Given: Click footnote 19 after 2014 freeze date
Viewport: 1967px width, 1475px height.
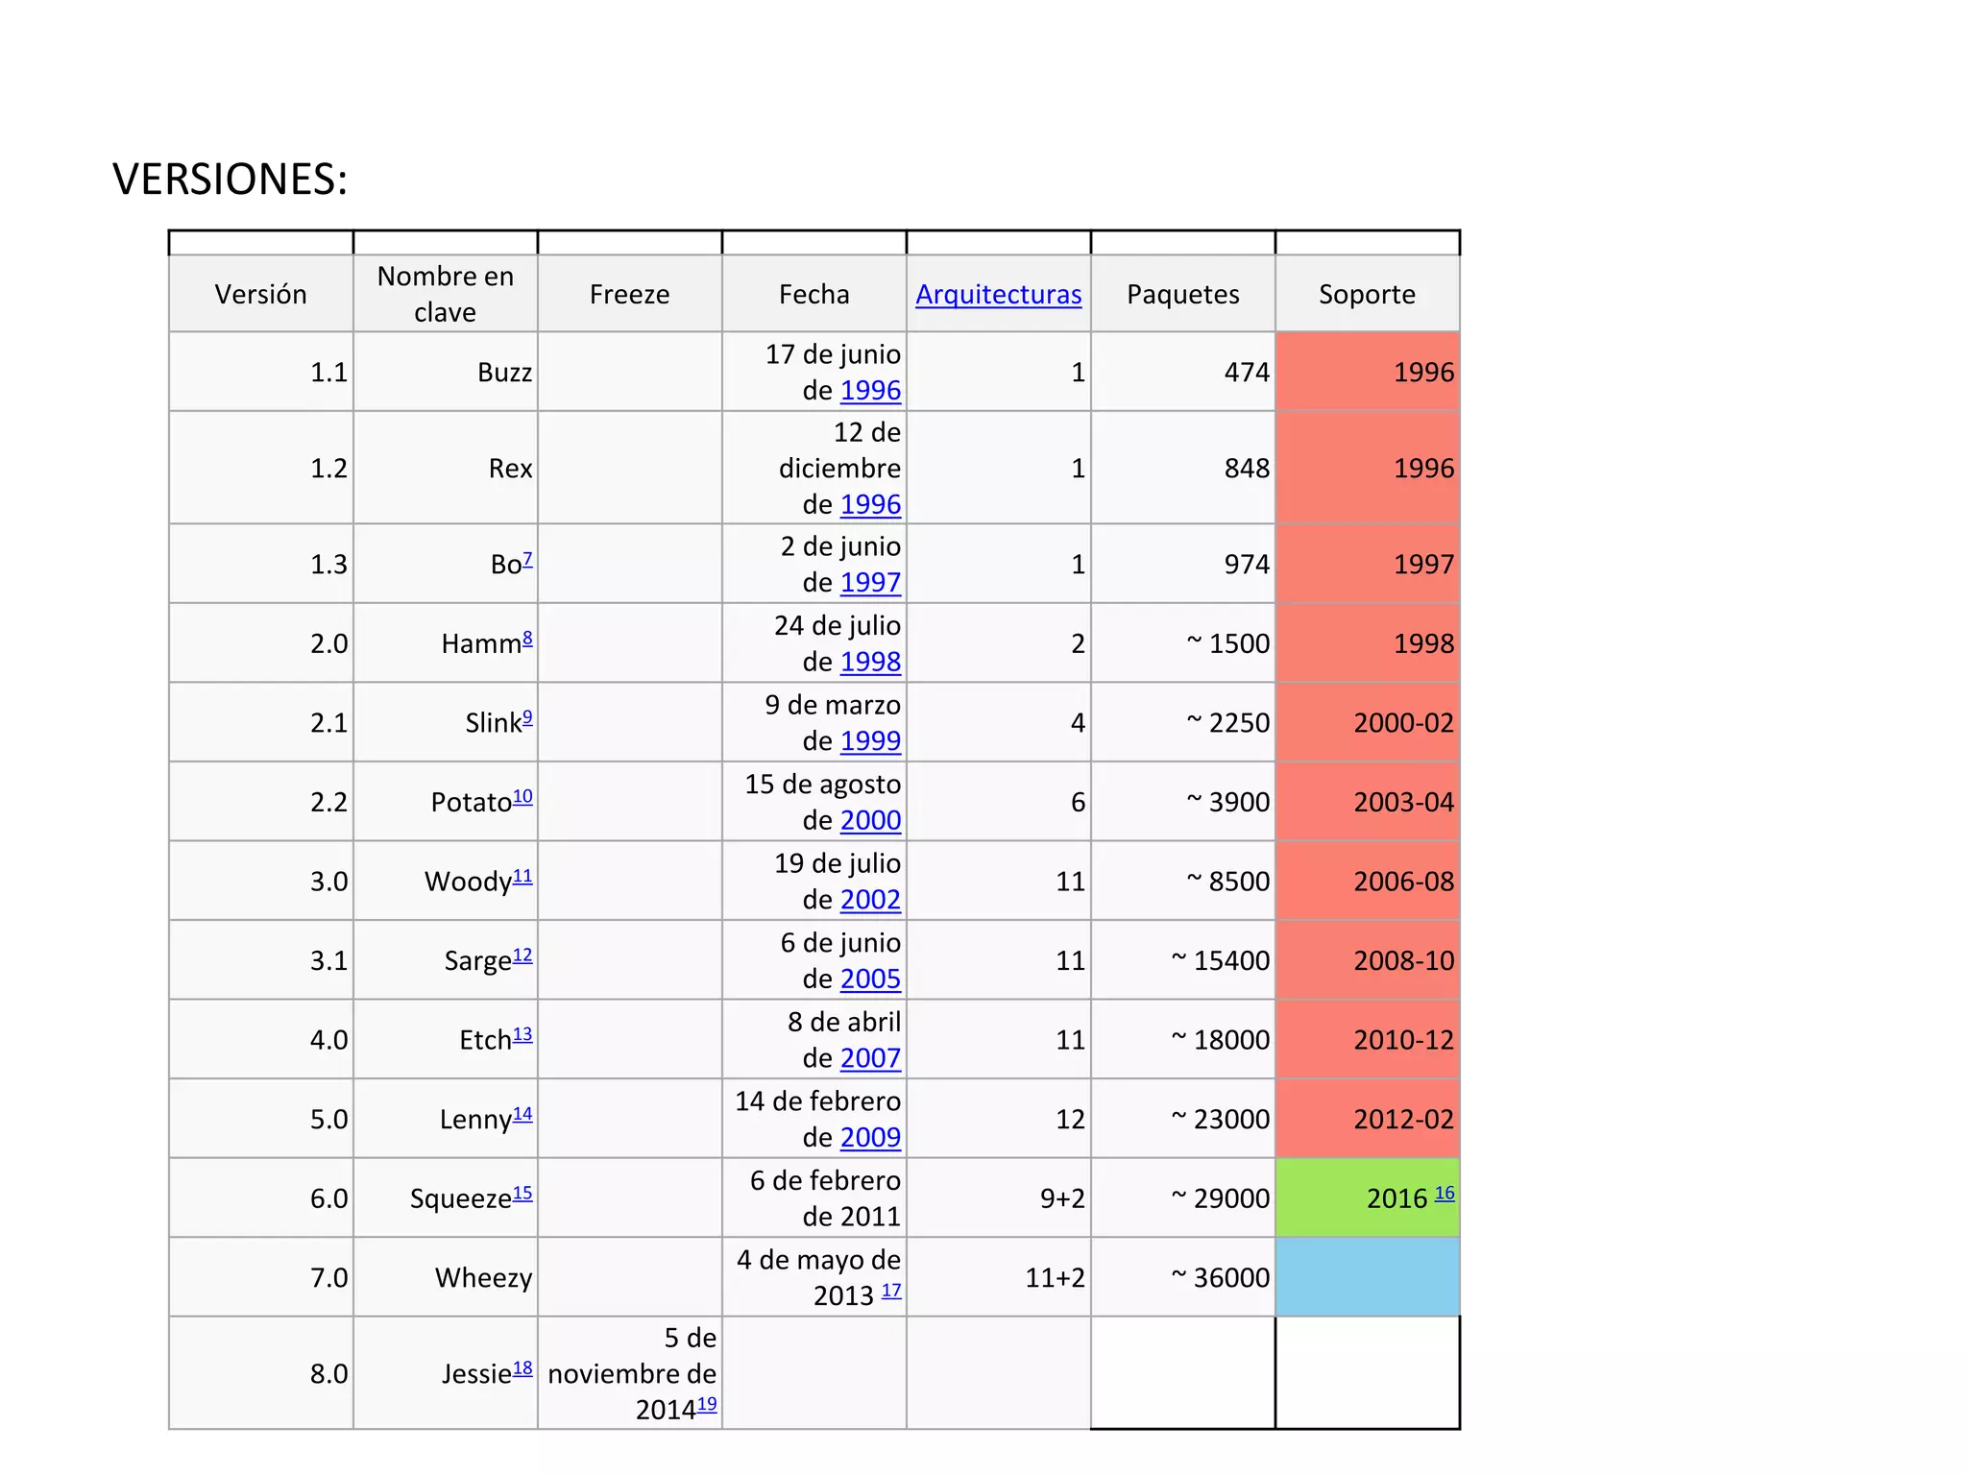Looking at the screenshot, I should tap(707, 1404).
